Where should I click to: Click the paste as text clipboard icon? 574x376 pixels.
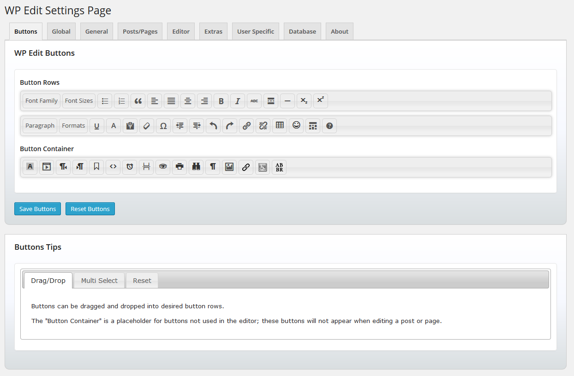130,126
